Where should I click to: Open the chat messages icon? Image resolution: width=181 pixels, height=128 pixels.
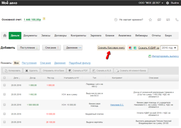(159, 19)
